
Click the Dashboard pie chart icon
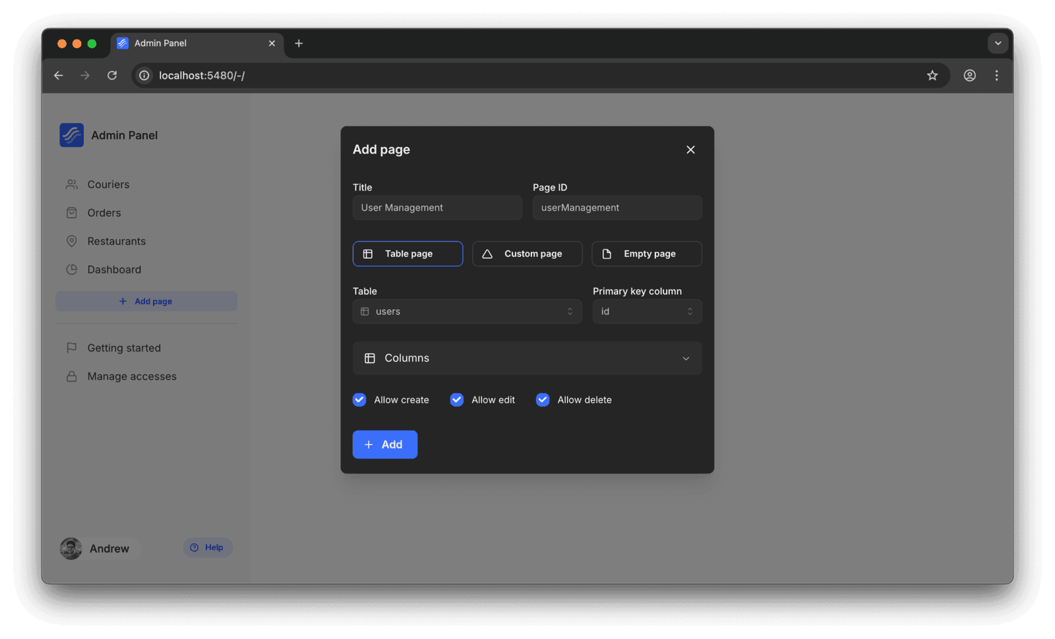coord(72,269)
